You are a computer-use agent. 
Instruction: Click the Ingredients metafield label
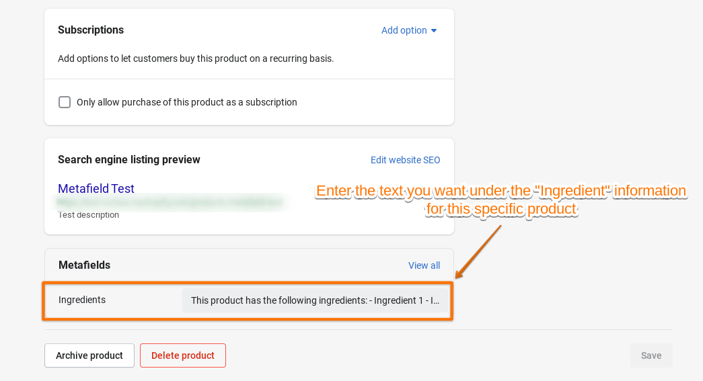[x=82, y=300]
